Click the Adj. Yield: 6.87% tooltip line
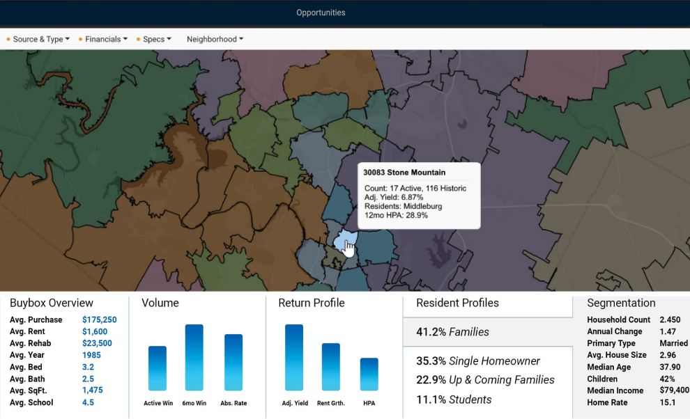 click(394, 198)
